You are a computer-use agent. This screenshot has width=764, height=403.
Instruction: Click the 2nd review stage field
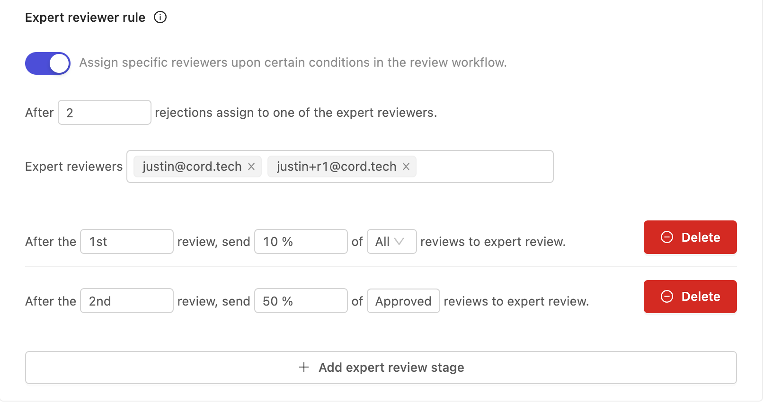point(127,301)
